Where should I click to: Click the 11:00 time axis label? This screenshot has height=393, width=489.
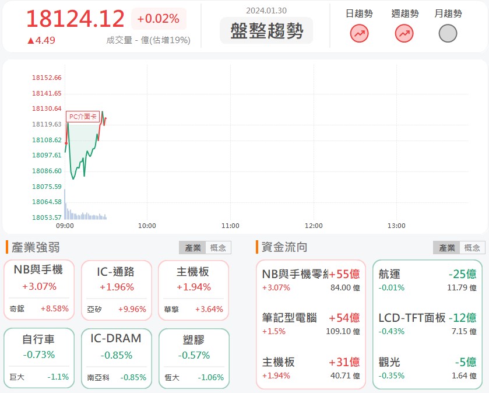[x=230, y=226]
